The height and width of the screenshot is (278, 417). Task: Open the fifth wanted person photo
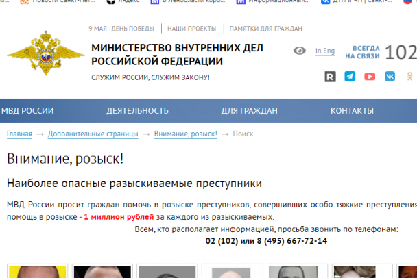(x=298, y=271)
